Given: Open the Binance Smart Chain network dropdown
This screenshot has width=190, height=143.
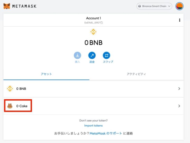Looking at the screenshot, I should pos(154,6).
